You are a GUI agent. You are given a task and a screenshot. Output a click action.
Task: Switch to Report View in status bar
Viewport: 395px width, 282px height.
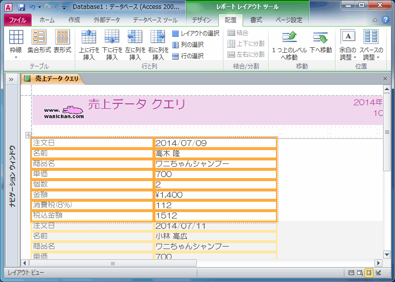click(x=351, y=273)
